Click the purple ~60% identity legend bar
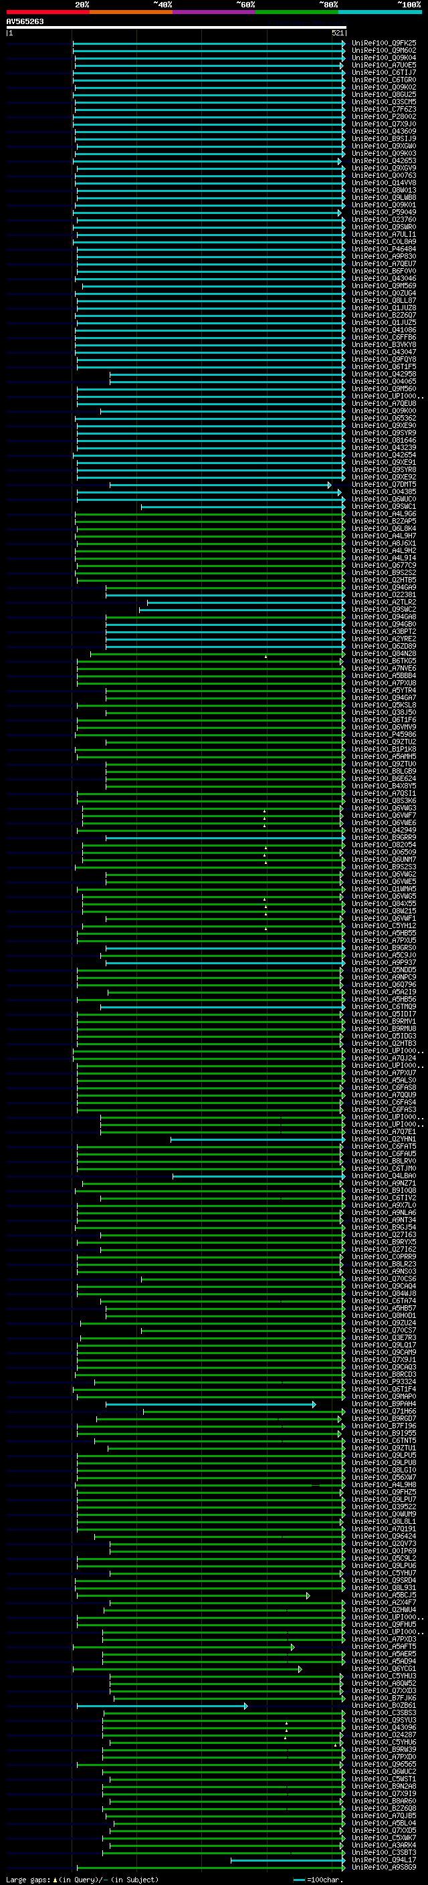The height and width of the screenshot is (1885, 428). 215,12
